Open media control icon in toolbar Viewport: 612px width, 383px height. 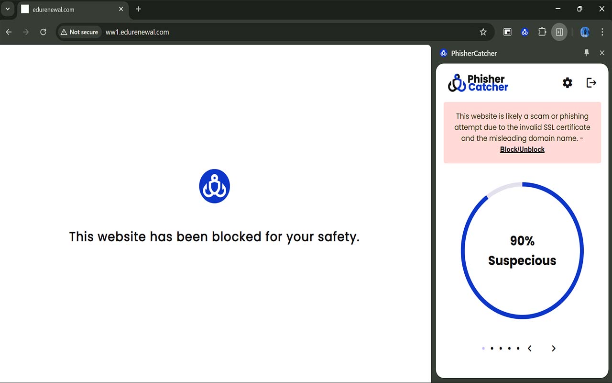tap(507, 32)
